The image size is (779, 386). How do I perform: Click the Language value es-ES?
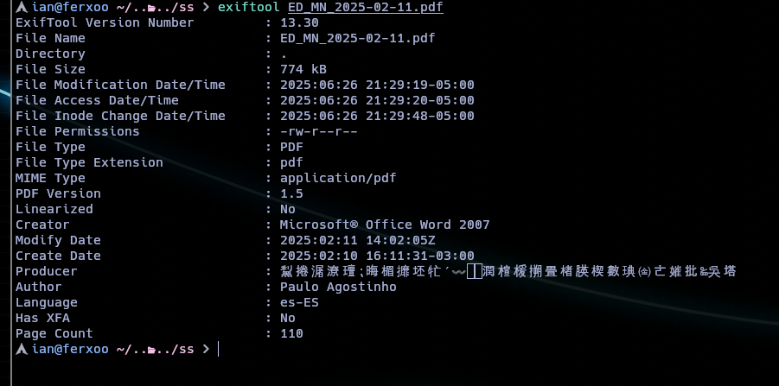click(299, 302)
